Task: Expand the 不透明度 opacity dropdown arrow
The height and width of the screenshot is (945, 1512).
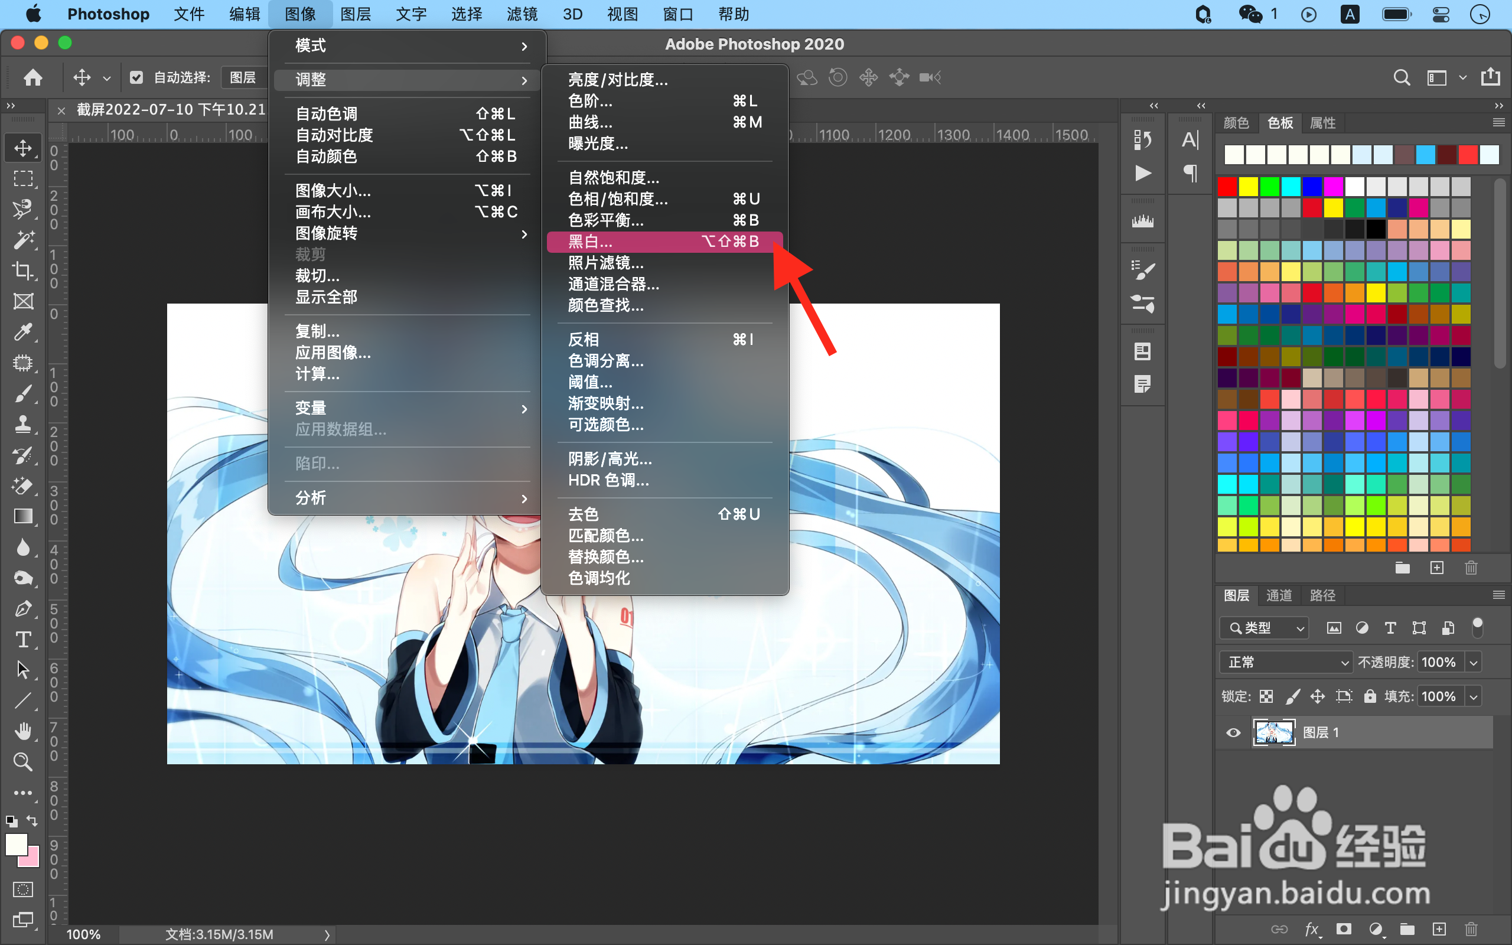Action: coord(1474,663)
